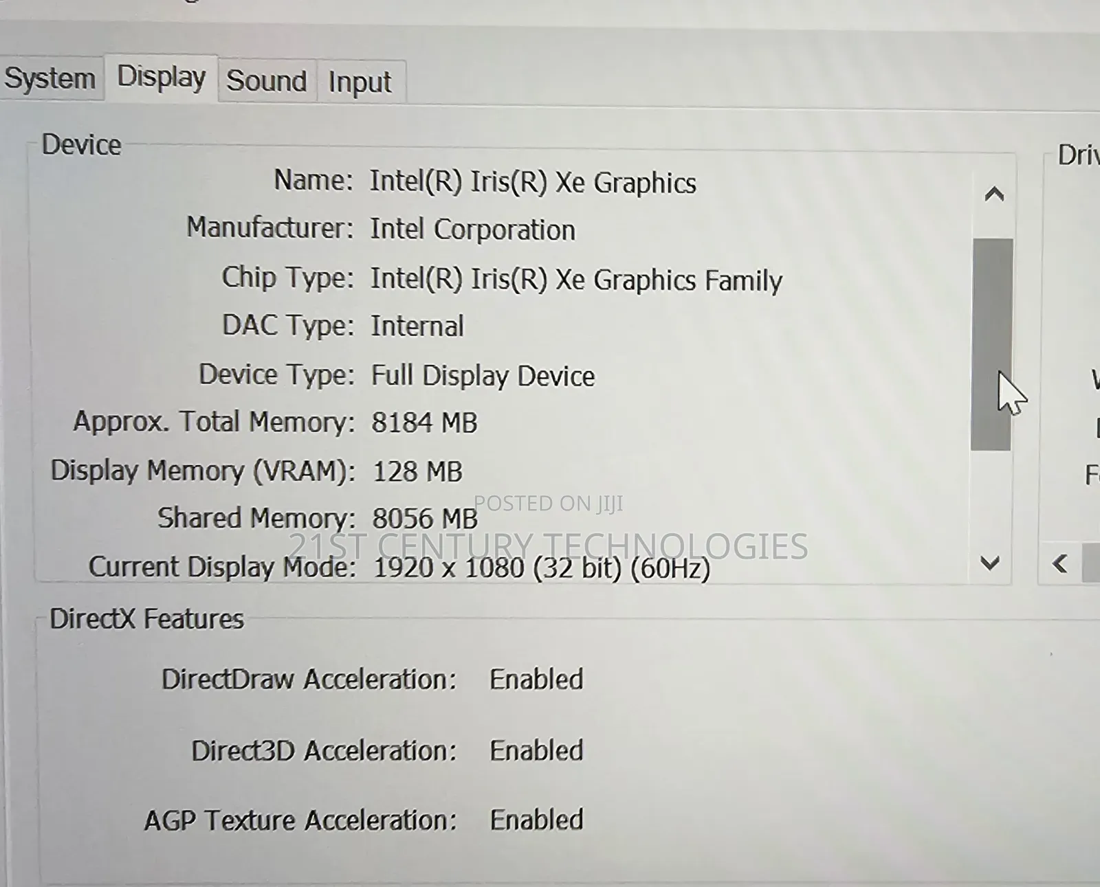Click the Direct3D Acceleration: label
Screen dimensions: 1100x887
point(324,750)
